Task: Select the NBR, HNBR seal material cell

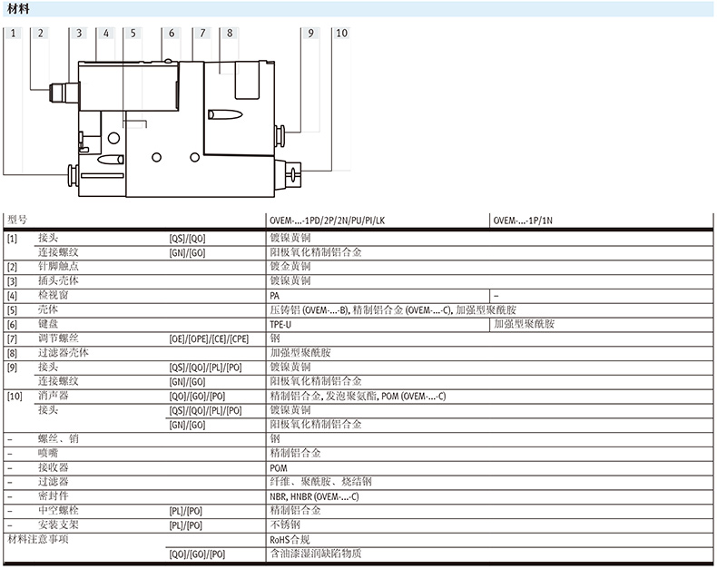Action: [314, 496]
